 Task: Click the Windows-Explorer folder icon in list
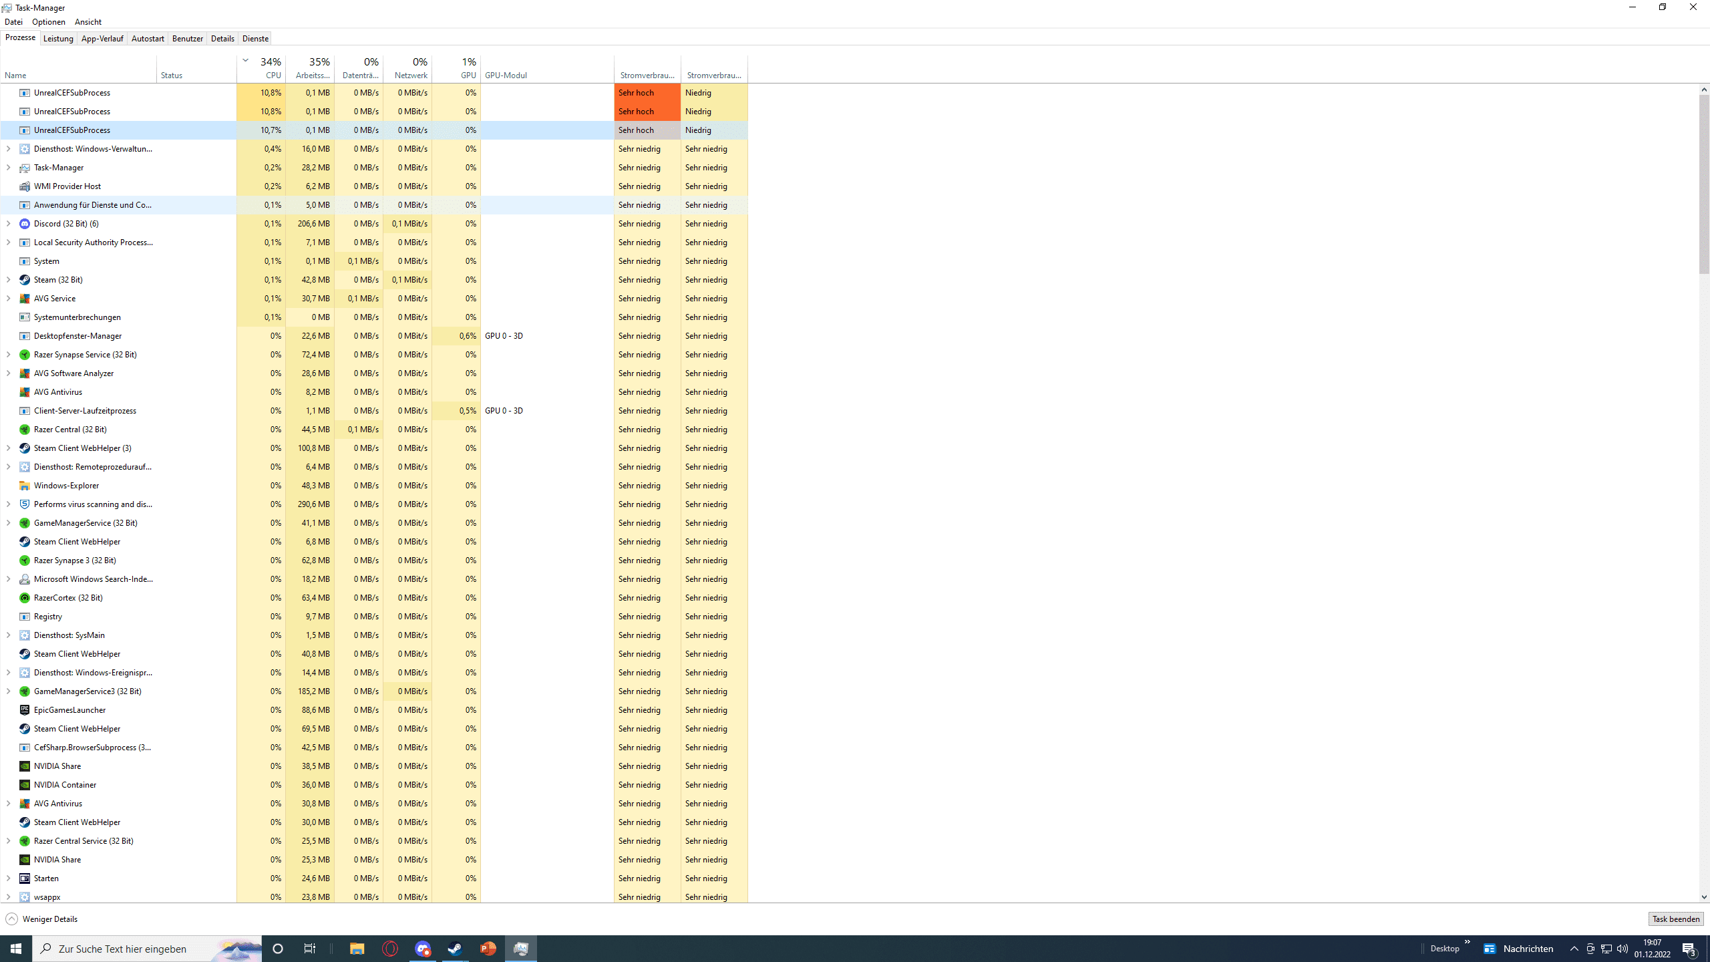coord(25,486)
